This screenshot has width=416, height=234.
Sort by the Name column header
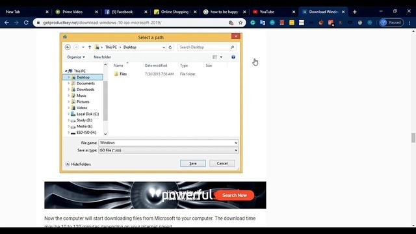pyautogui.click(x=118, y=66)
